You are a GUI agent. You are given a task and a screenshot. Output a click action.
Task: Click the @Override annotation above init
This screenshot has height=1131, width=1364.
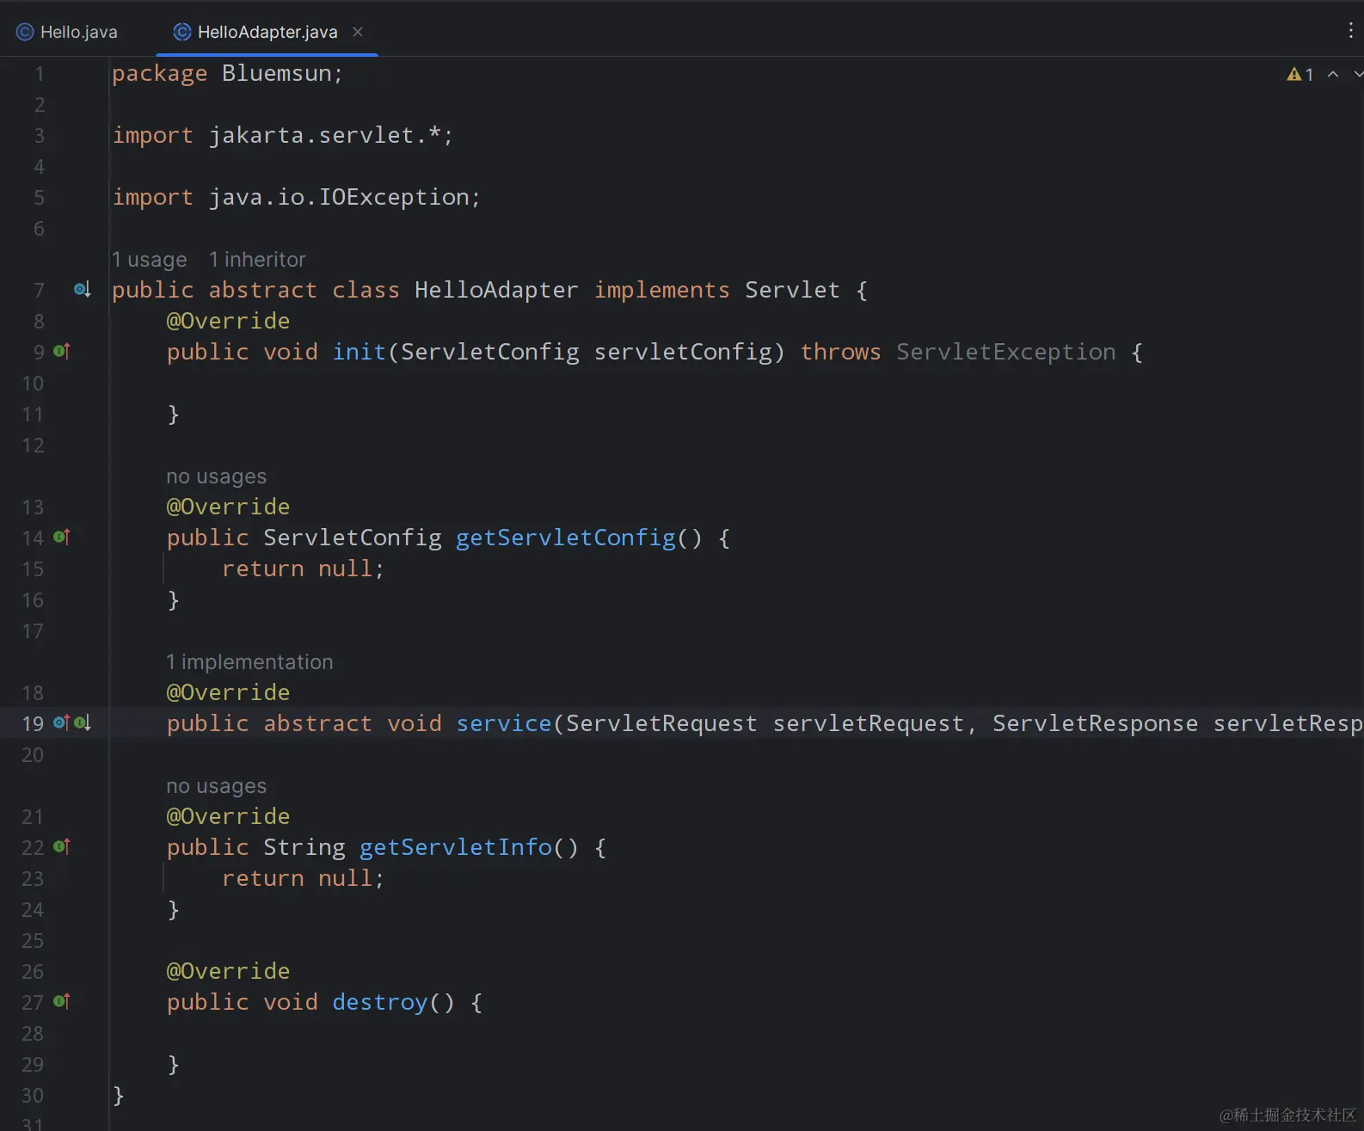[228, 321]
